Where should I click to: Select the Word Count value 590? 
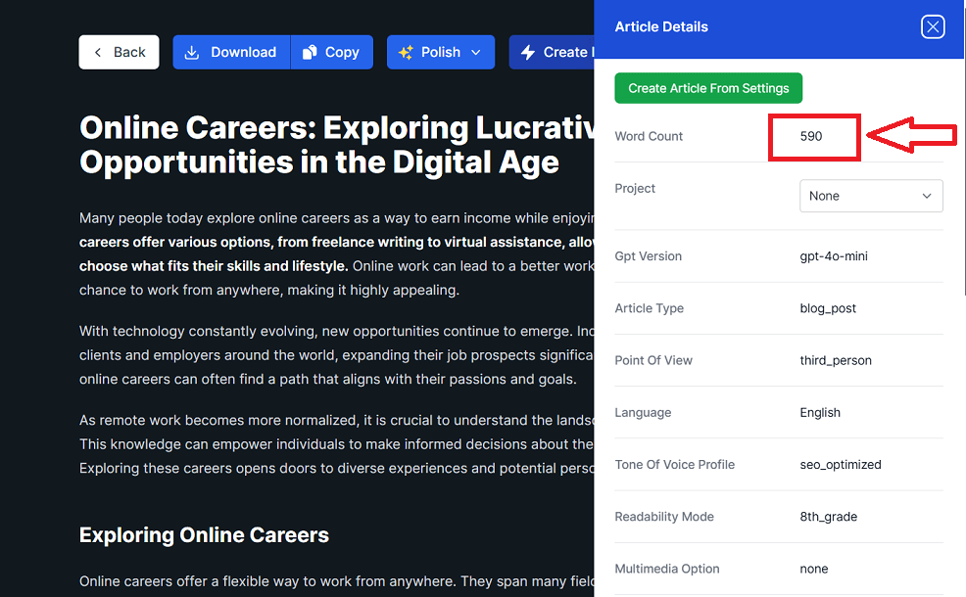pyautogui.click(x=811, y=137)
